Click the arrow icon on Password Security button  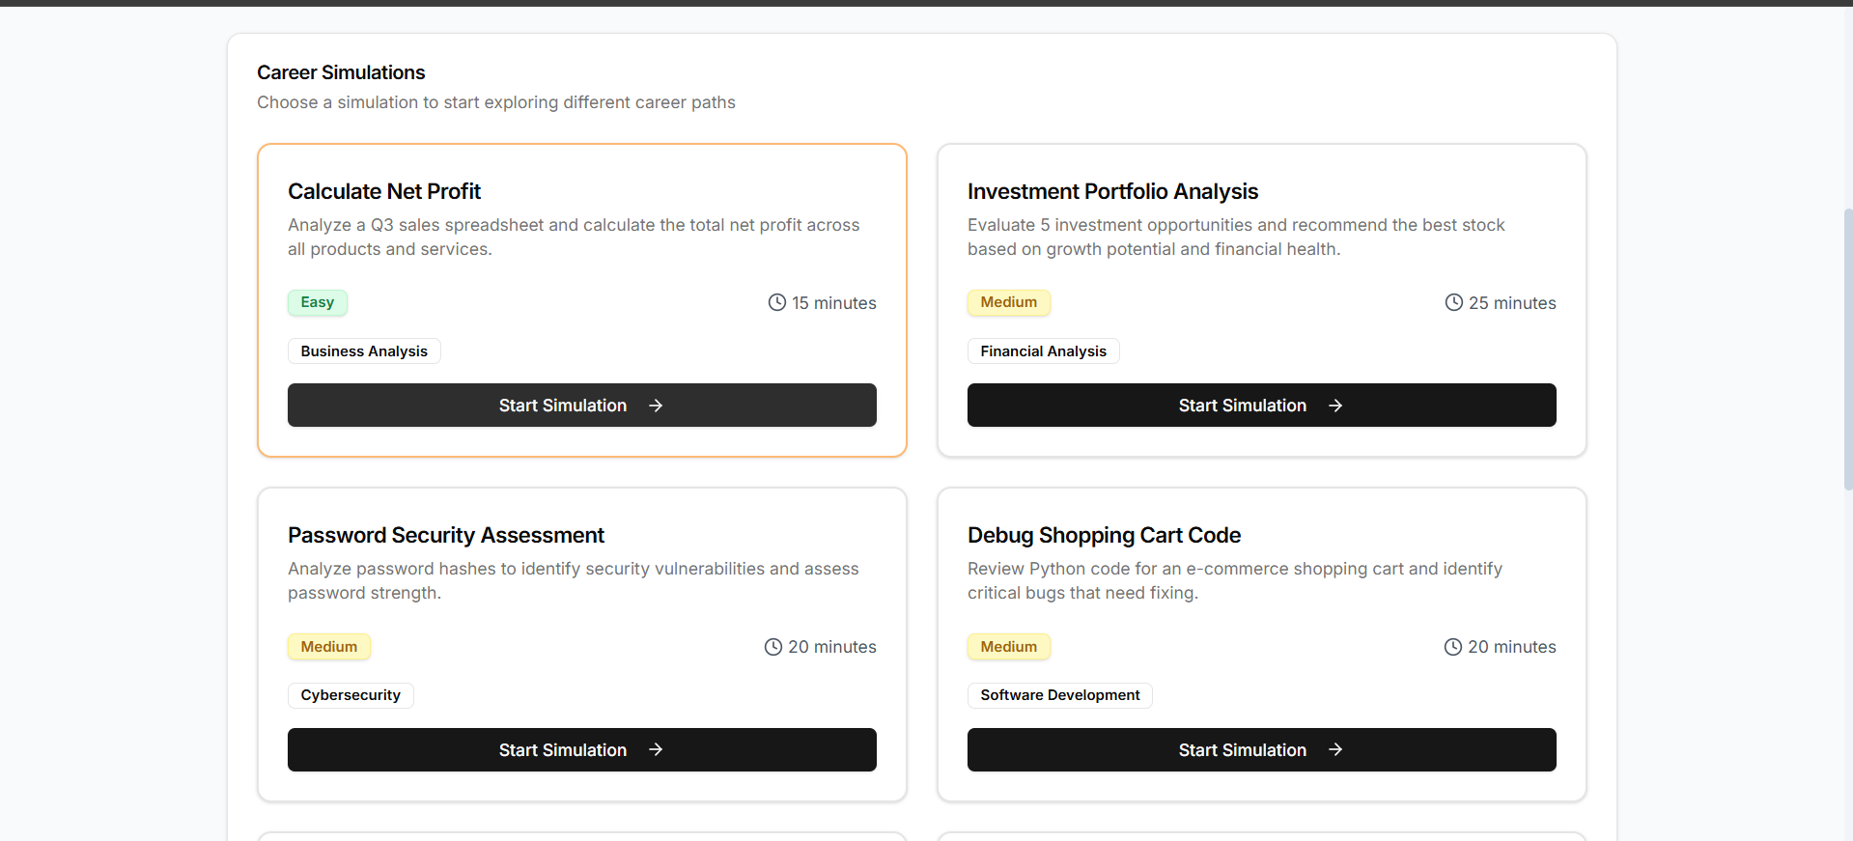coord(656,749)
